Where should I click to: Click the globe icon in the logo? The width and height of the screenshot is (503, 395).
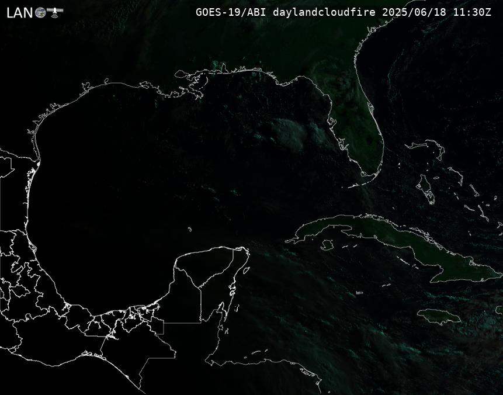point(40,13)
